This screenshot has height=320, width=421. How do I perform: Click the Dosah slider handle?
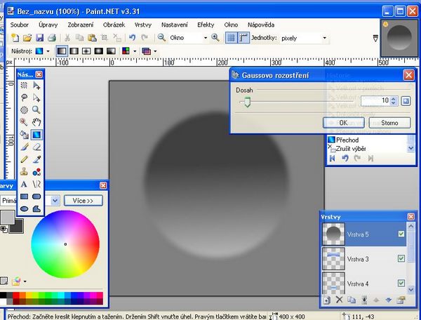click(x=246, y=102)
